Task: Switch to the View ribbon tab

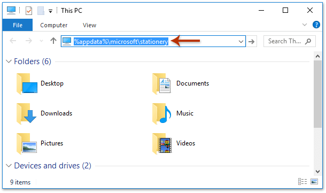Action: (89, 25)
